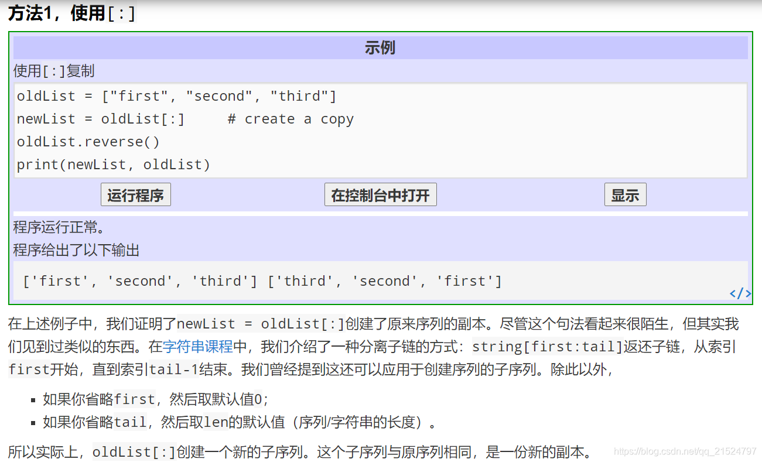Click code line oldList.reverse()

tap(88, 142)
